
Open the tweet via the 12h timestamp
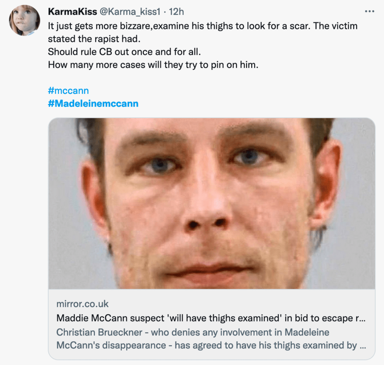coord(175,12)
